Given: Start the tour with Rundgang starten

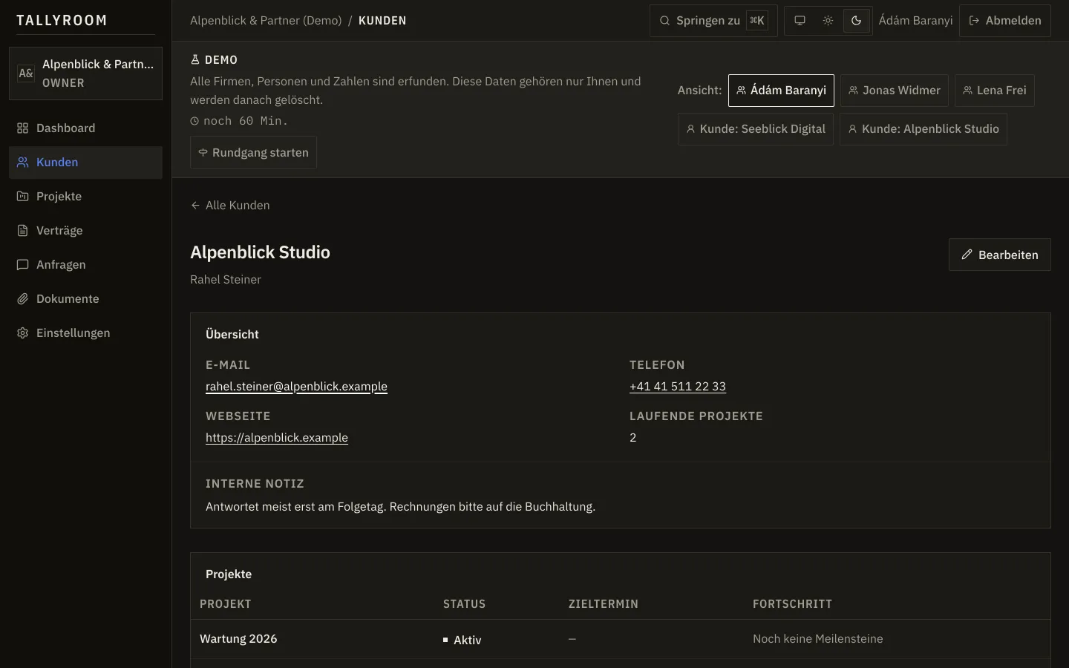Looking at the screenshot, I should [253, 152].
